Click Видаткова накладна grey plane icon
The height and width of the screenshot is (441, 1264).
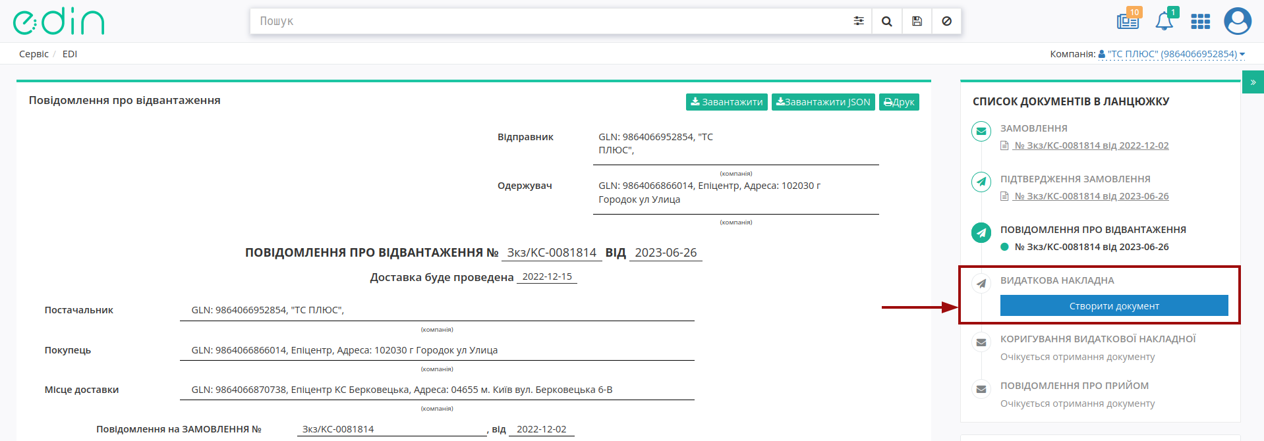pyautogui.click(x=981, y=283)
